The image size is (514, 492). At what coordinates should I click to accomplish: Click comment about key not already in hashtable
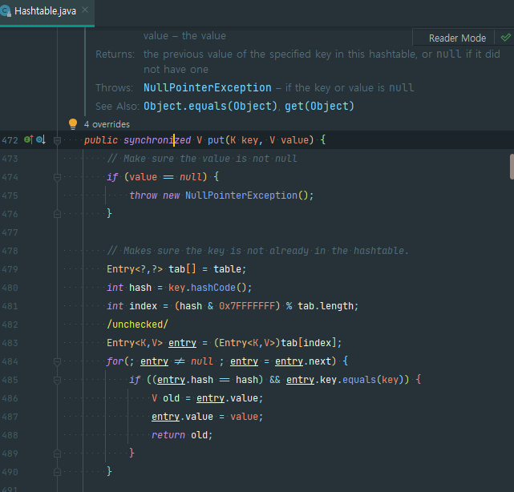257,251
